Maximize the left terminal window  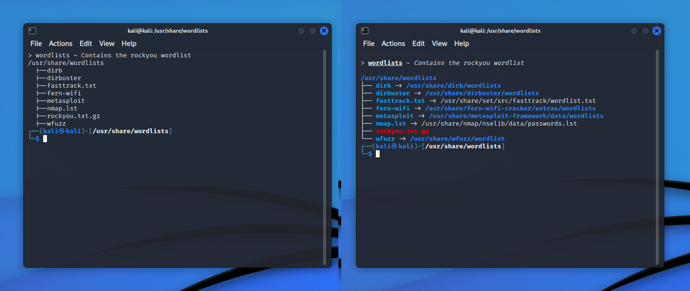[x=313, y=31]
